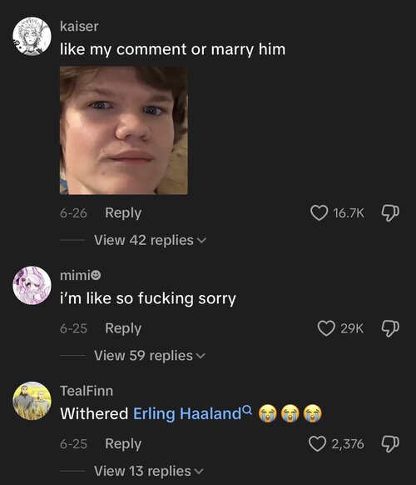Dislike kaiser's comment with thumbs-down icon
The width and height of the screenshot is (416, 485).
390,213
